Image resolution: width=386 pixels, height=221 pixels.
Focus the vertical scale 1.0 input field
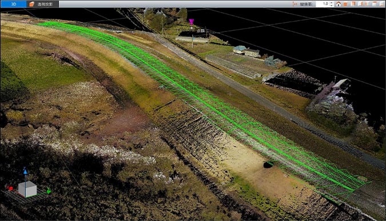click(x=323, y=4)
